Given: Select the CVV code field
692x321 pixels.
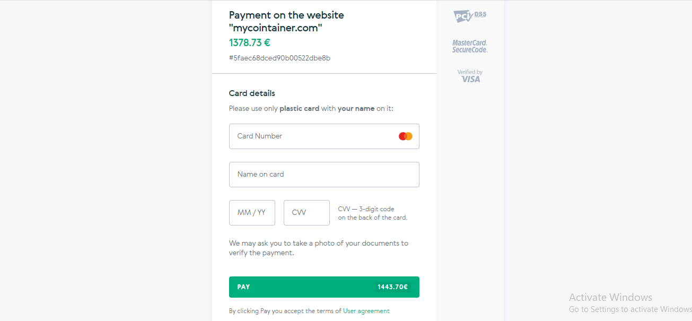Looking at the screenshot, I should pos(306,213).
